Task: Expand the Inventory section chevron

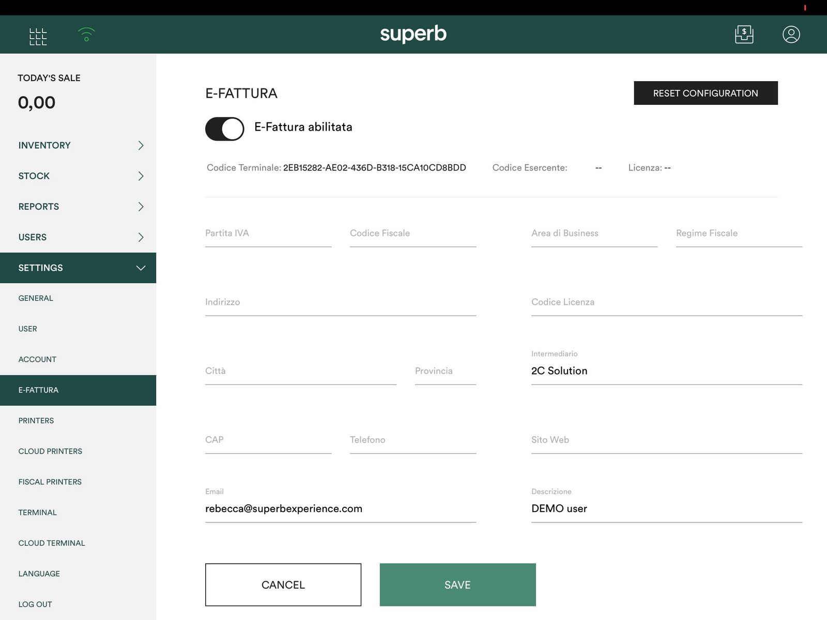Action: (141, 146)
